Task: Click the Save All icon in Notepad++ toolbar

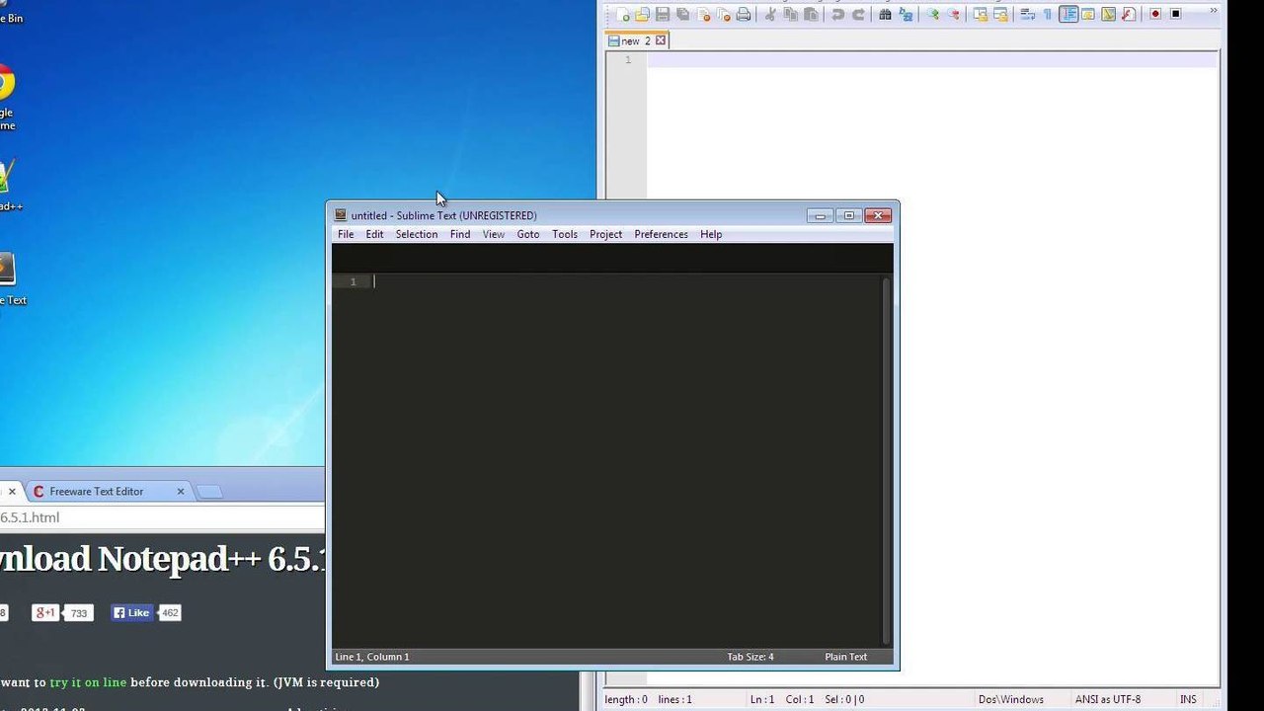Action: [682, 14]
